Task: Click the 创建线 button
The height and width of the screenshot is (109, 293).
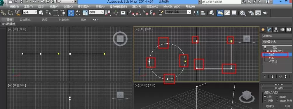Action: (270, 106)
